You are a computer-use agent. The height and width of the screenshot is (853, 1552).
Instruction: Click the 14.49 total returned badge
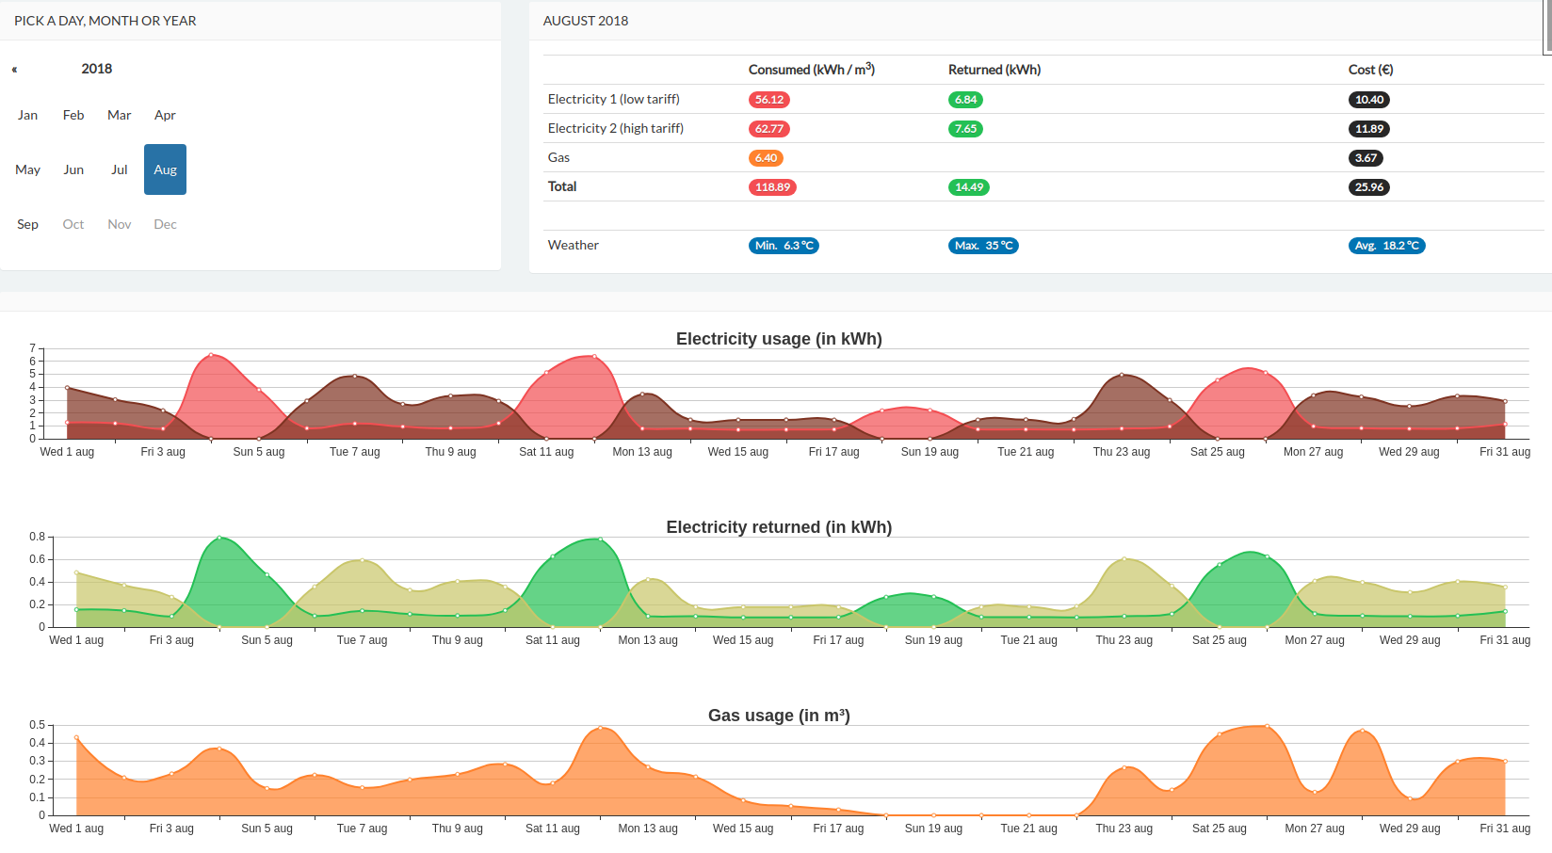coord(969,187)
